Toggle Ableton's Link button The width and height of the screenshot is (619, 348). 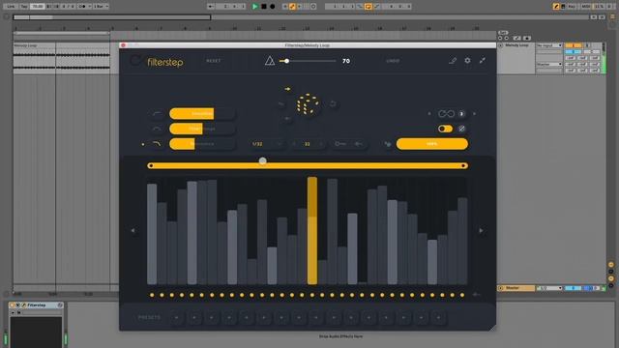pos(10,7)
